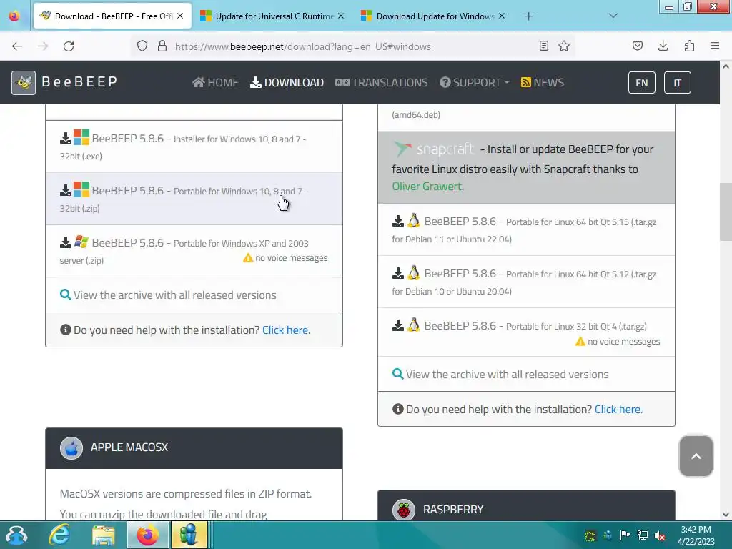
Task: Click Tux penguin icon on Qt 5.15 row
Action: point(414,220)
